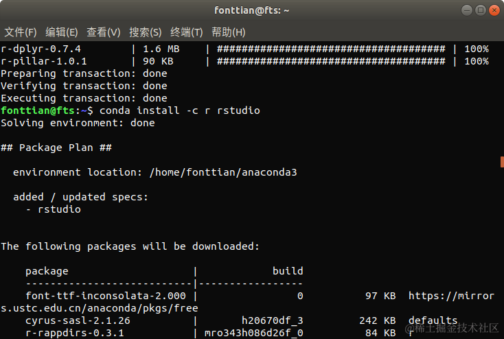Open the 终端(T) menu
The image size is (504, 339).
[187, 32]
